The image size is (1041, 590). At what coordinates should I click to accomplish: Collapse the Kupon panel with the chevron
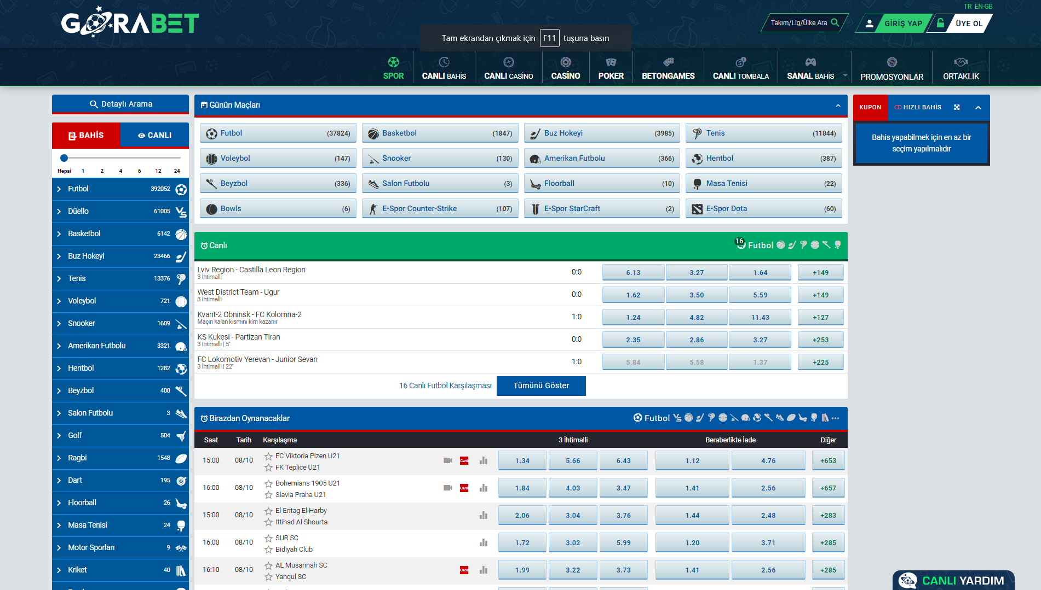pyautogui.click(x=978, y=108)
